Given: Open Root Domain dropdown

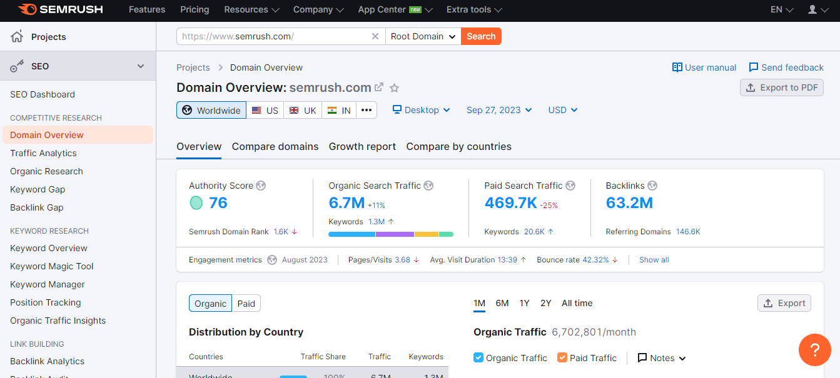Looking at the screenshot, I should 423,36.
